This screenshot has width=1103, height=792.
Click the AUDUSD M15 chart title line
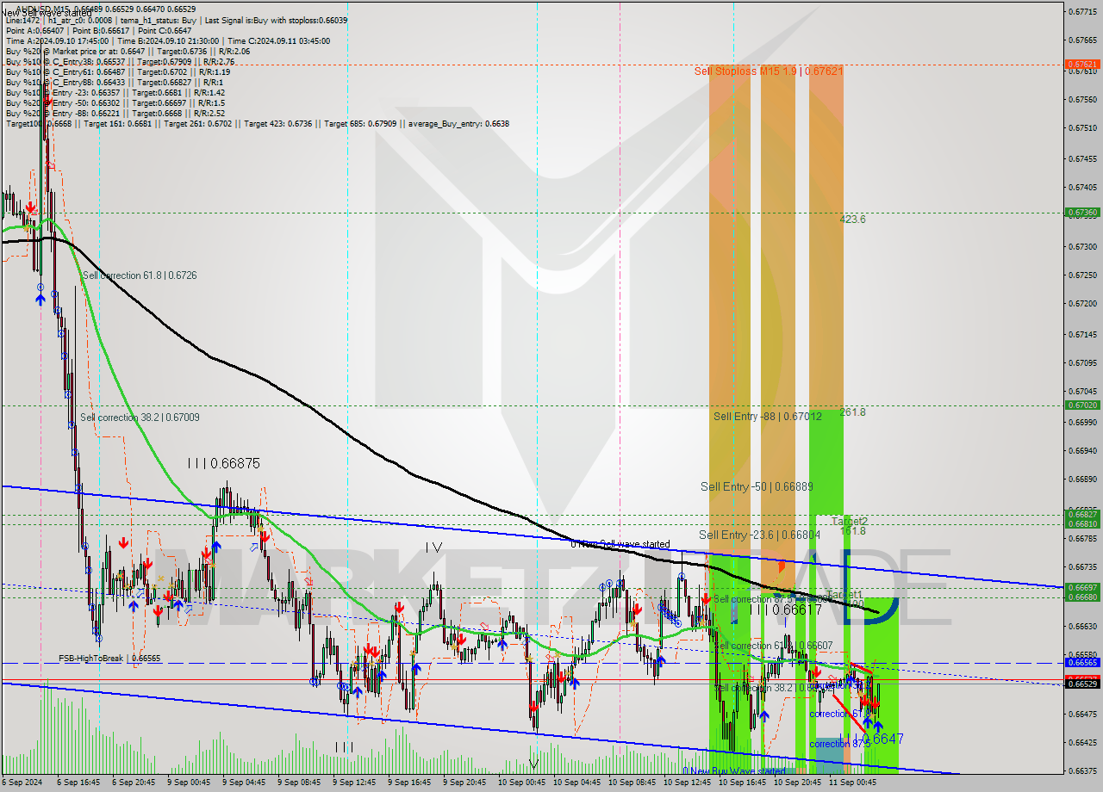click(x=106, y=9)
